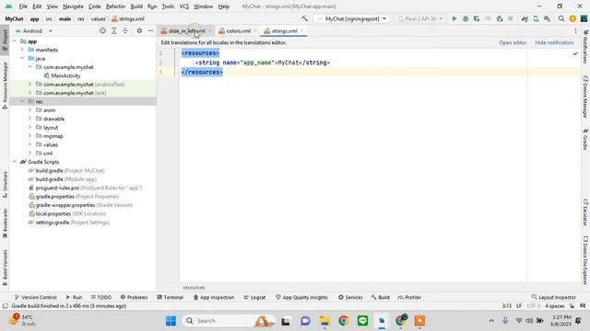
Task: Select MainActivity in project tree
Action: point(65,75)
